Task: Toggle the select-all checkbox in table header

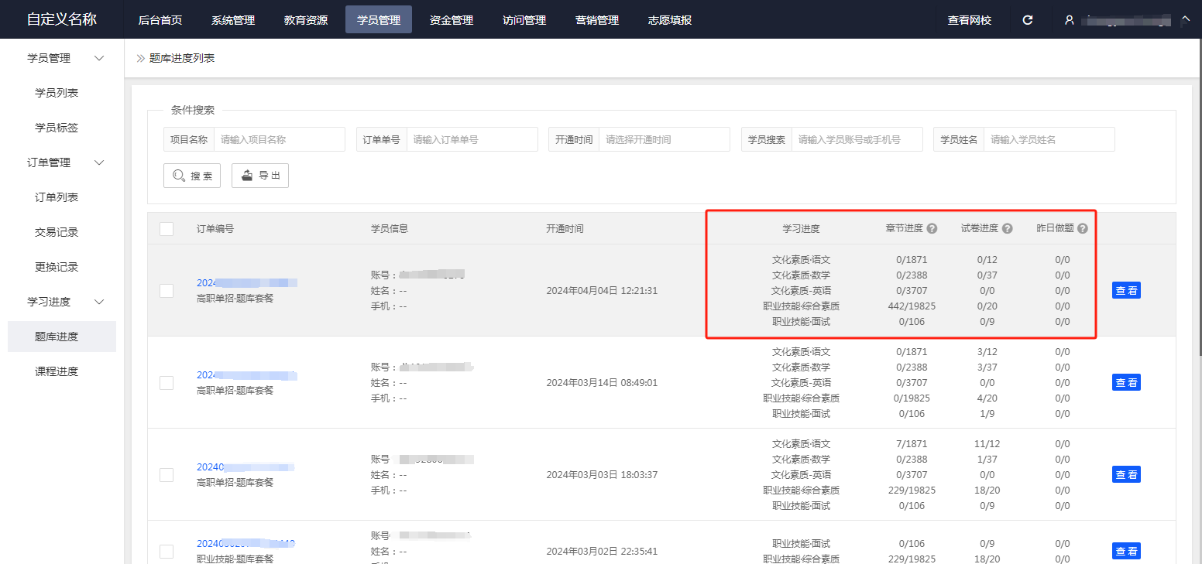Action: (x=167, y=229)
